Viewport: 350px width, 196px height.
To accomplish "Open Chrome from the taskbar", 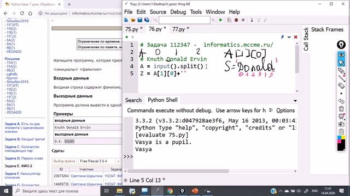I will [170, 191].
